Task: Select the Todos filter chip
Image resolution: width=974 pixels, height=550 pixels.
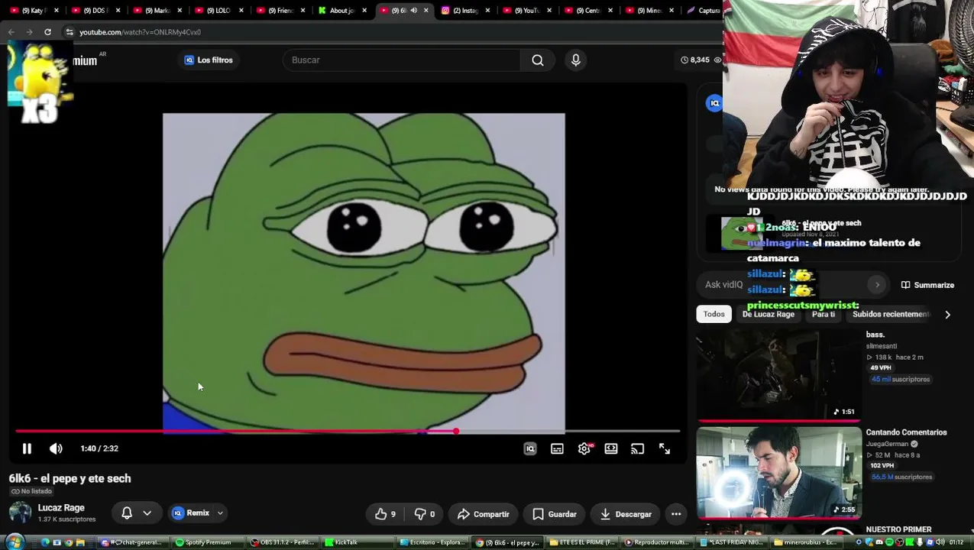Action: coord(714,314)
